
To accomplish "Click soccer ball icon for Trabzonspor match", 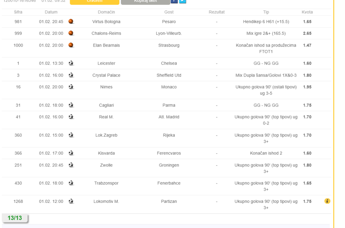I will click(x=71, y=183).
